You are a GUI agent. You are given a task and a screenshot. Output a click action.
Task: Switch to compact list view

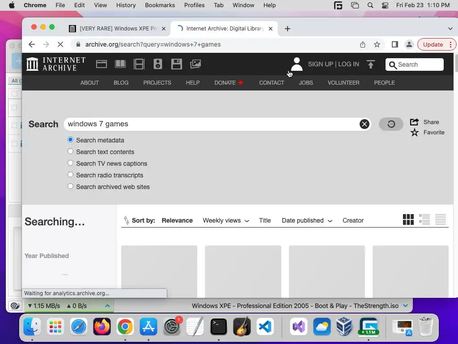pyautogui.click(x=441, y=219)
